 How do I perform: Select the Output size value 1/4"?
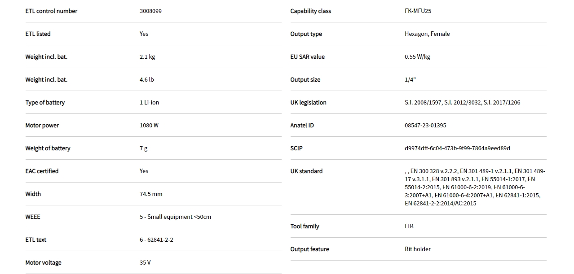410,80
